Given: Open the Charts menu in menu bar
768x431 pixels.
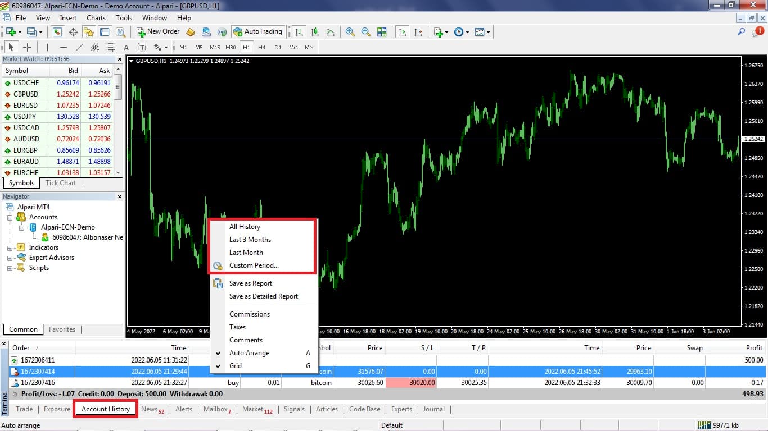Looking at the screenshot, I should pos(96,18).
